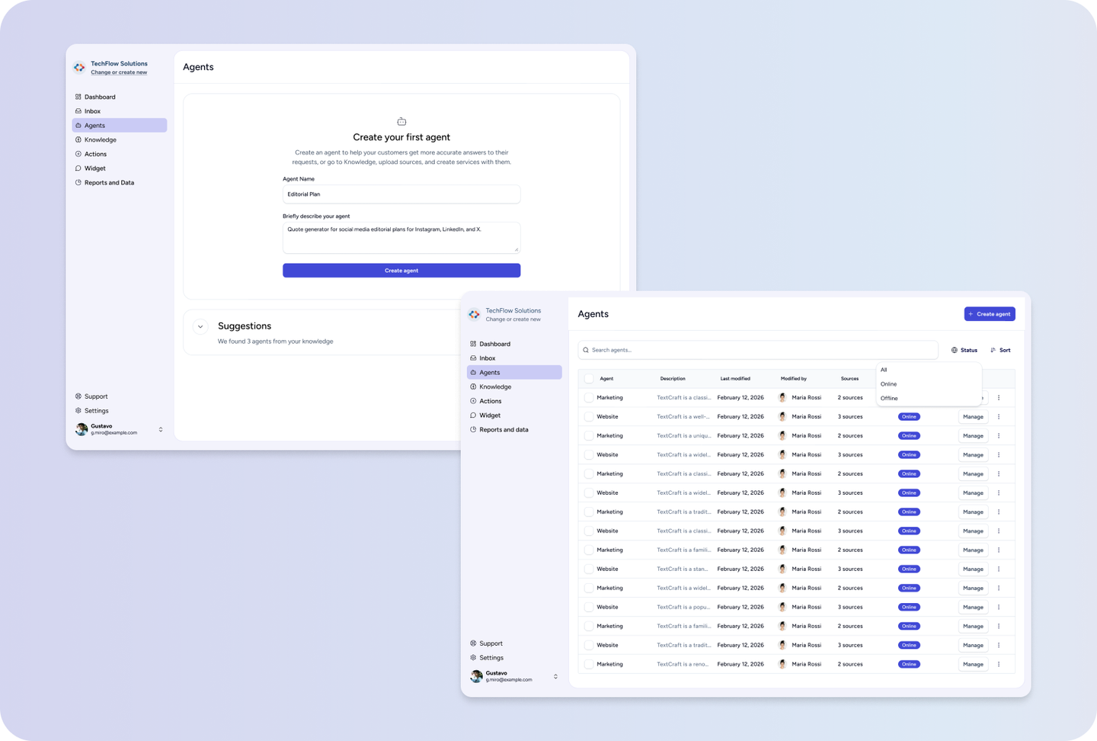Click the plus Create agent button at top right
1097x741 pixels.
pyautogui.click(x=990, y=314)
